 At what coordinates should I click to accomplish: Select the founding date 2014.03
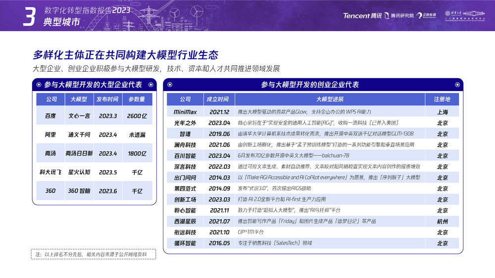pos(219,178)
